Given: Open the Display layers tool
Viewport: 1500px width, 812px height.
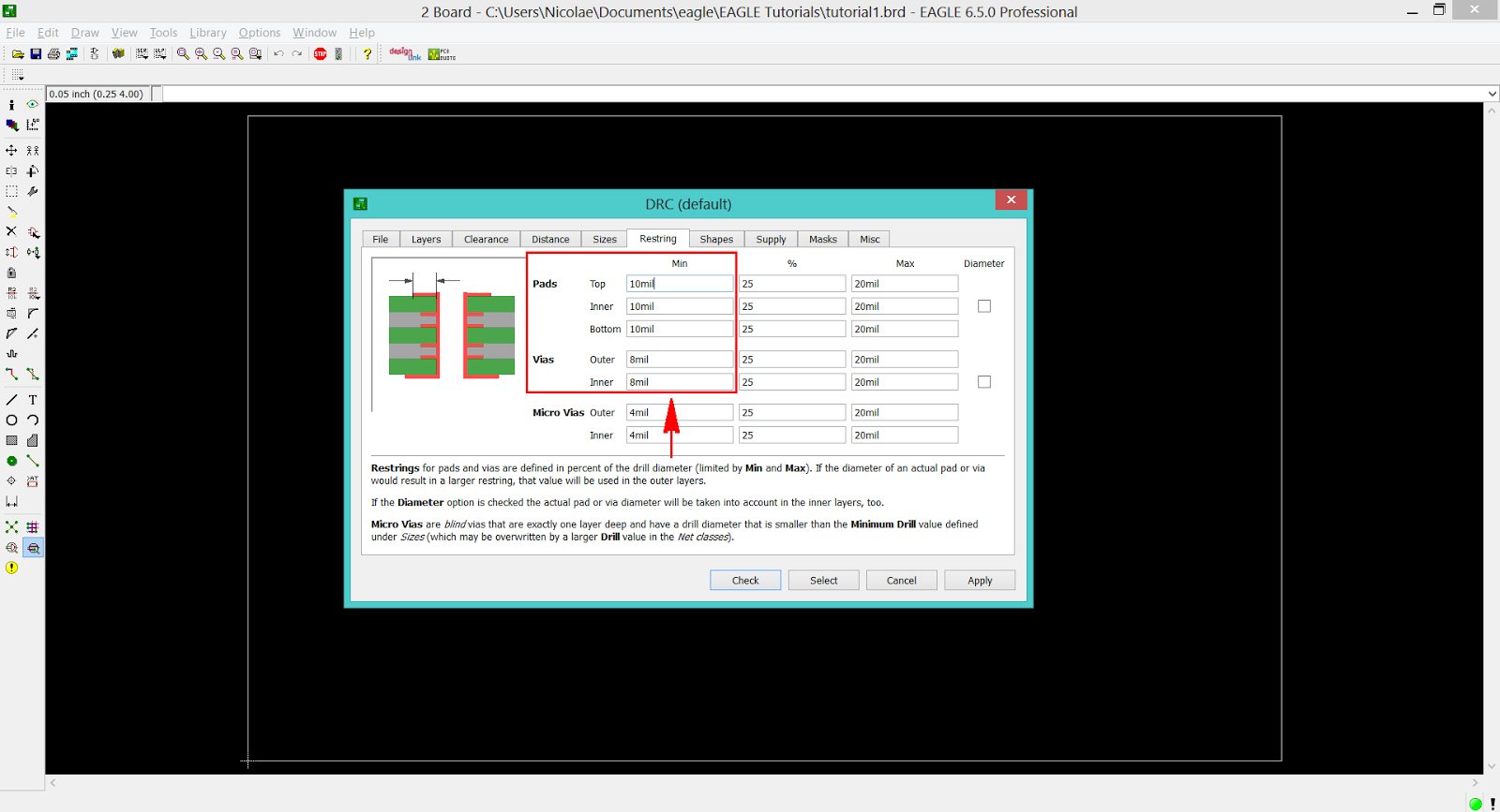Looking at the screenshot, I should [11, 125].
